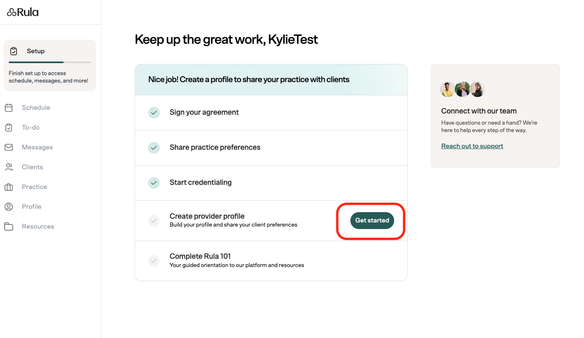Click the Setup clipboard icon
The width and height of the screenshot is (584, 338).
(x=14, y=51)
